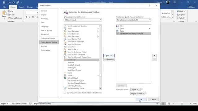The image size is (198, 111).
Task: Select Send to Microsoft PowerPoint in toolbar list
Action: click(x=133, y=34)
